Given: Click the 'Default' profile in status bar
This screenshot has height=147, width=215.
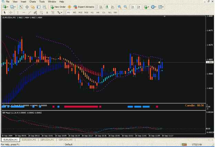Looking at the screenshot, I should (x=68, y=144).
